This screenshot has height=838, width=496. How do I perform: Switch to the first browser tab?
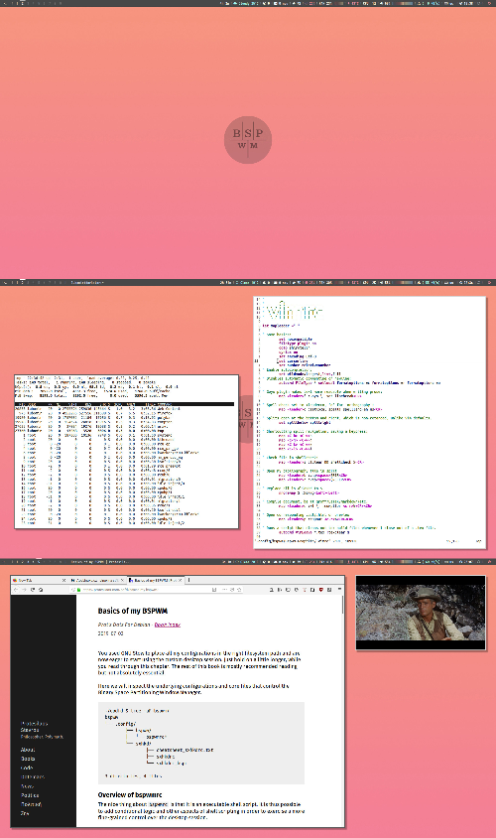coord(39,580)
